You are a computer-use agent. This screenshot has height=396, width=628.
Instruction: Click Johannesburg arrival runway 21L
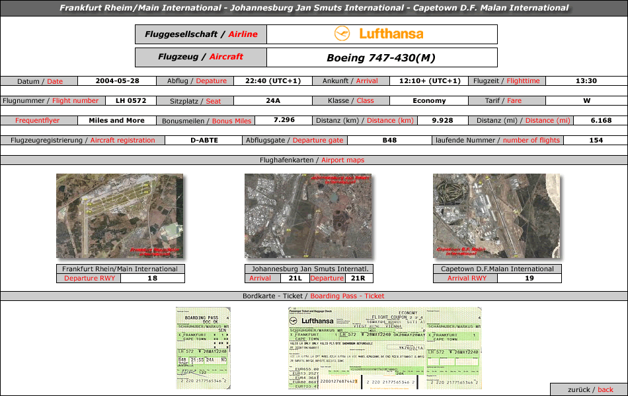click(x=295, y=279)
